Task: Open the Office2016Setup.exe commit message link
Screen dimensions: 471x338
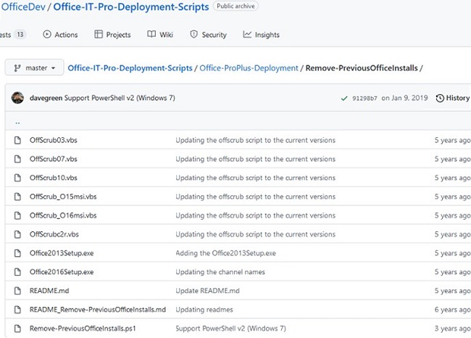Action: tap(220, 272)
